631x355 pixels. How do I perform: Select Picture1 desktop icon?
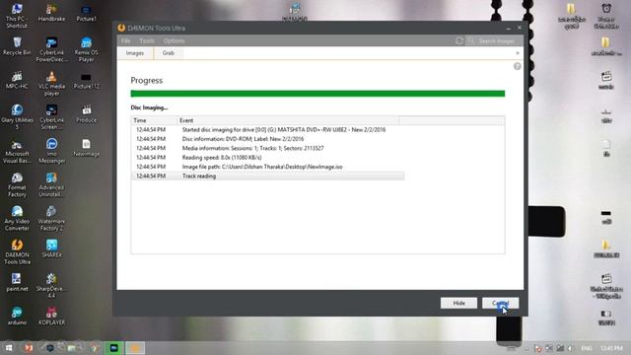click(x=86, y=12)
